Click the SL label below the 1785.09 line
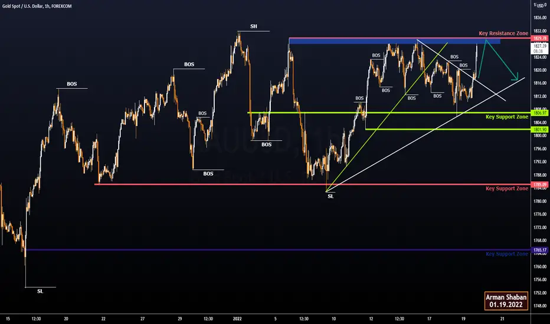This screenshot has width=550, height=324. (330, 196)
